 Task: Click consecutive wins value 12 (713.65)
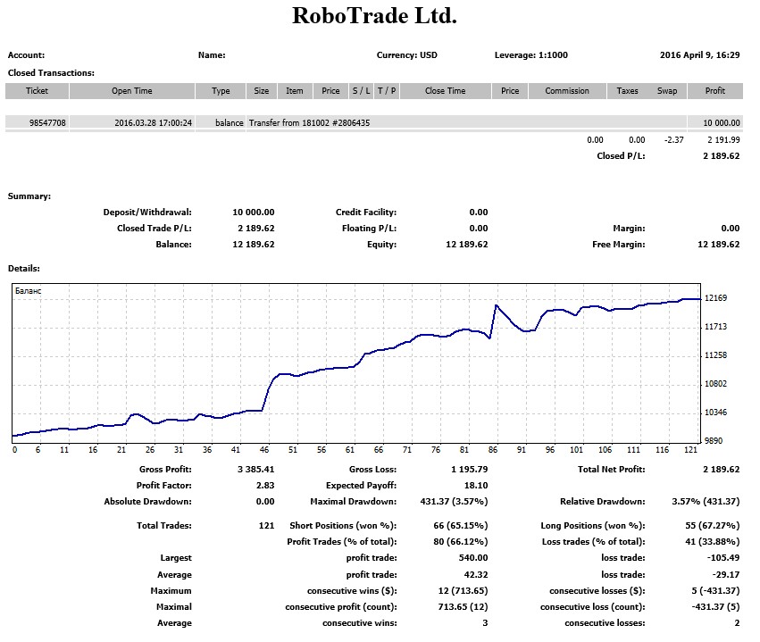(x=463, y=591)
